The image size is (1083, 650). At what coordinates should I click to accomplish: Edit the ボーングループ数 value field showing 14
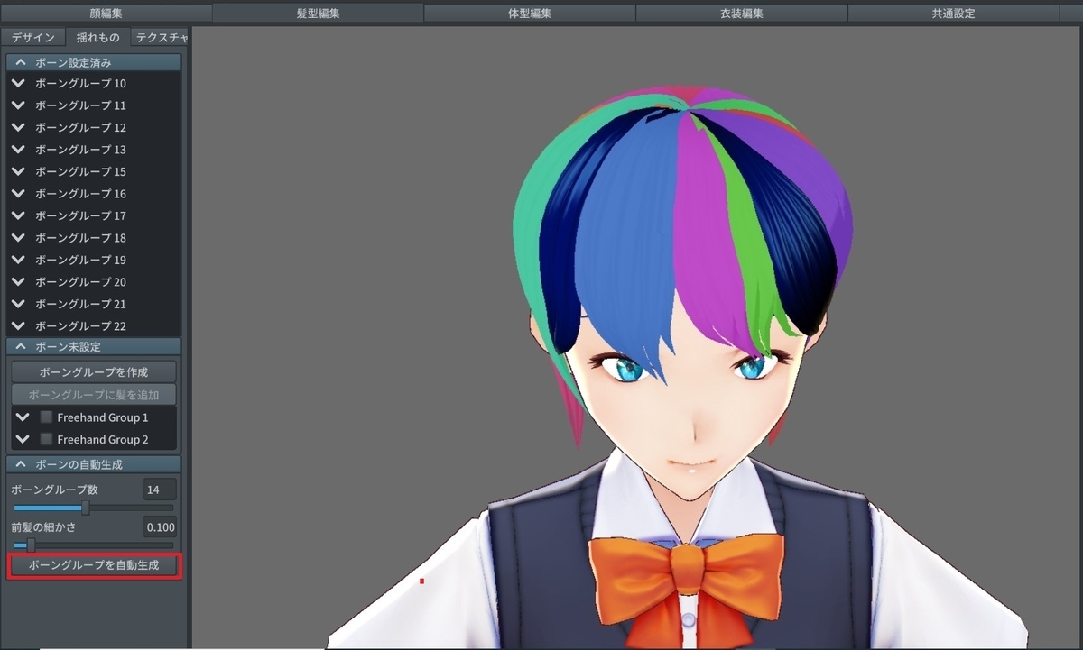[x=160, y=490]
